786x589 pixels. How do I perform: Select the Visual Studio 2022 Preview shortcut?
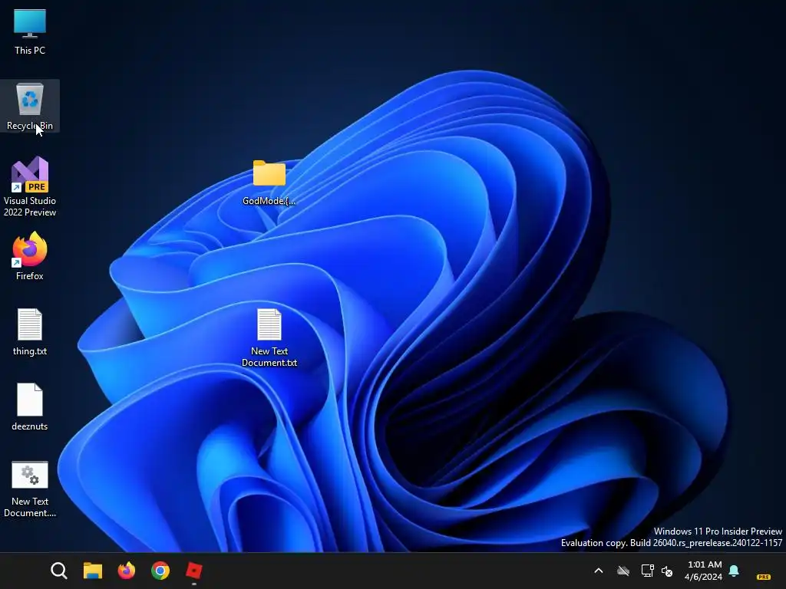pyautogui.click(x=30, y=186)
